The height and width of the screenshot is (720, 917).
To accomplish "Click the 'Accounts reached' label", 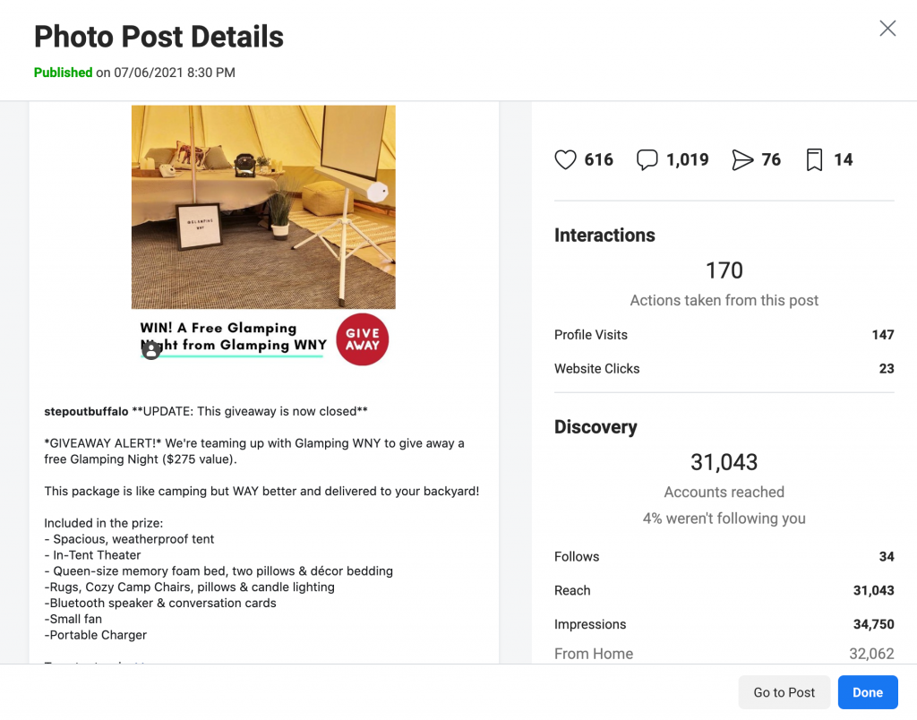I will coord(724,492).
